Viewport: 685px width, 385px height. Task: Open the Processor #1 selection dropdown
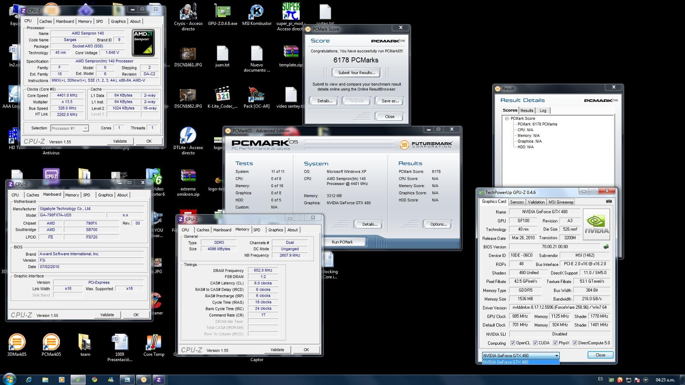(x=69, y=128)
